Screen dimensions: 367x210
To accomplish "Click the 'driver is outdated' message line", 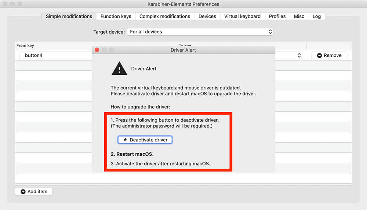I will coord(176,88).
